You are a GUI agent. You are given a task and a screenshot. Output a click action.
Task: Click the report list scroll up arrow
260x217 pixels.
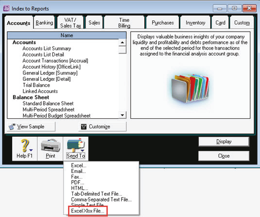122,42
